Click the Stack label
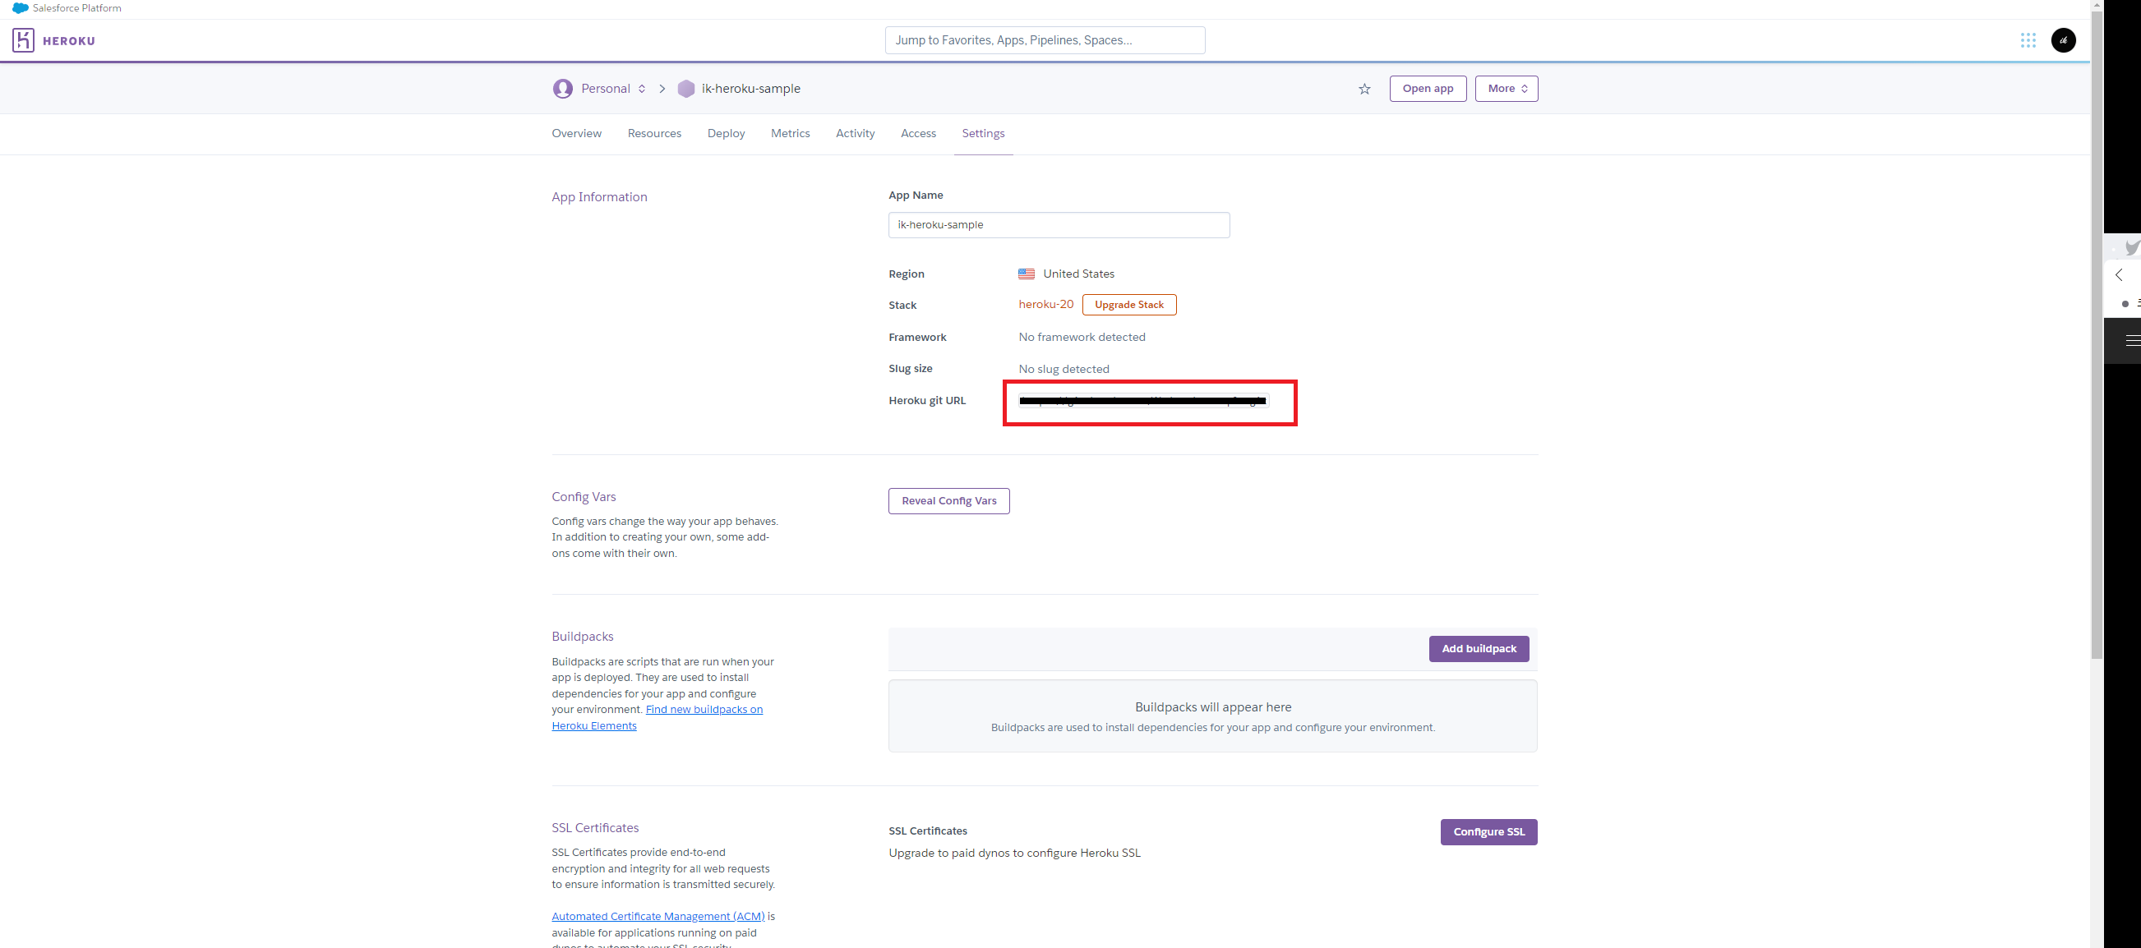 pyautogui.click(x=902, y=306)
